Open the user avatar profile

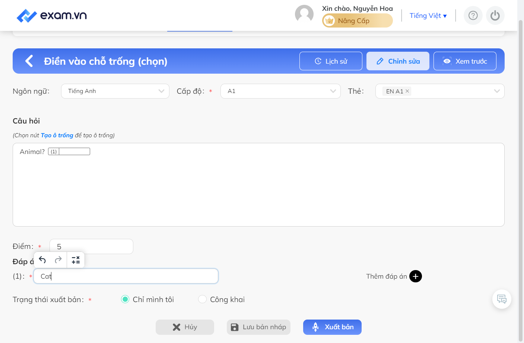tap(304, 14)
